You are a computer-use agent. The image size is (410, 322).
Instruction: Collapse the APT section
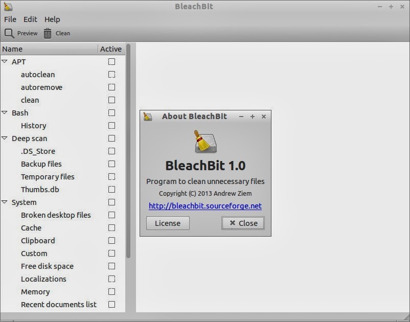(x=5, y=61)
